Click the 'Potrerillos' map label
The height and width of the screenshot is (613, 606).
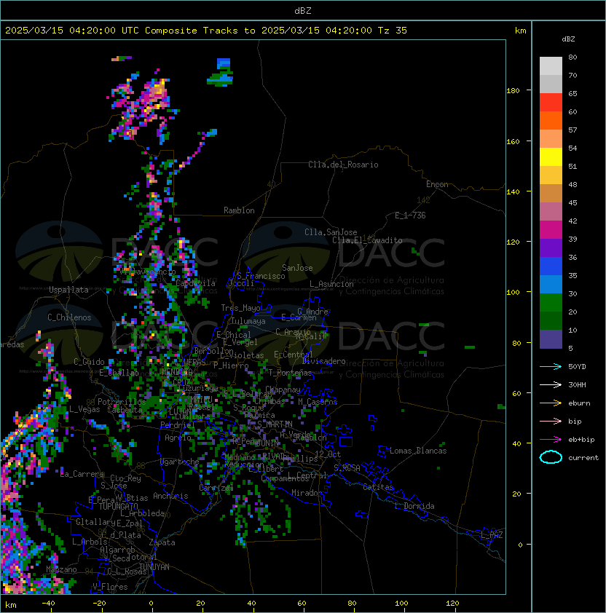click(x=122, y=401)
